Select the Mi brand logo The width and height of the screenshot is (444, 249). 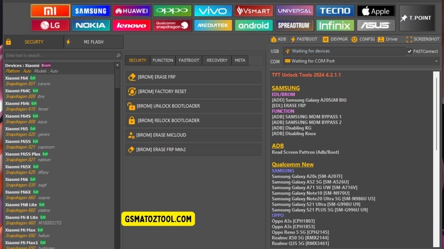50,11
